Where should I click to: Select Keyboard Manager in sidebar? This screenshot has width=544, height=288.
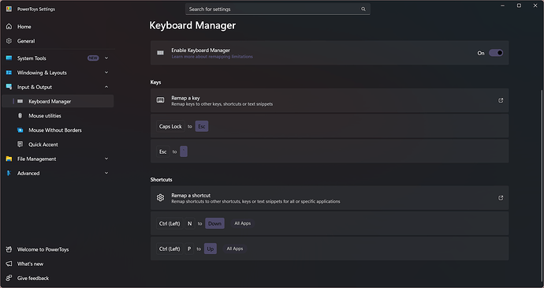click(x=58, y=102)
